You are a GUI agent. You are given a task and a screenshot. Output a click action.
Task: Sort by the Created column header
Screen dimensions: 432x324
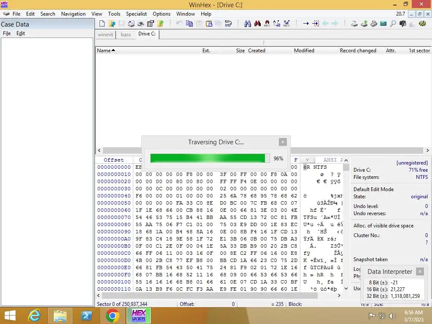click(x=270, y=51)
